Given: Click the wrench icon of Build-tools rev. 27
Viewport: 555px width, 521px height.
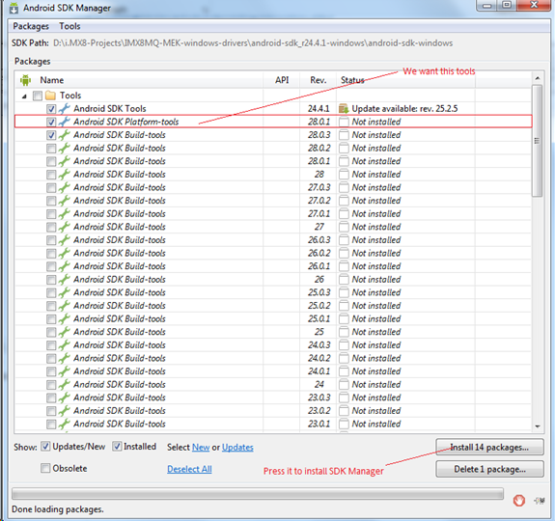Looking at the screenshot, I should tap(64, 227).
